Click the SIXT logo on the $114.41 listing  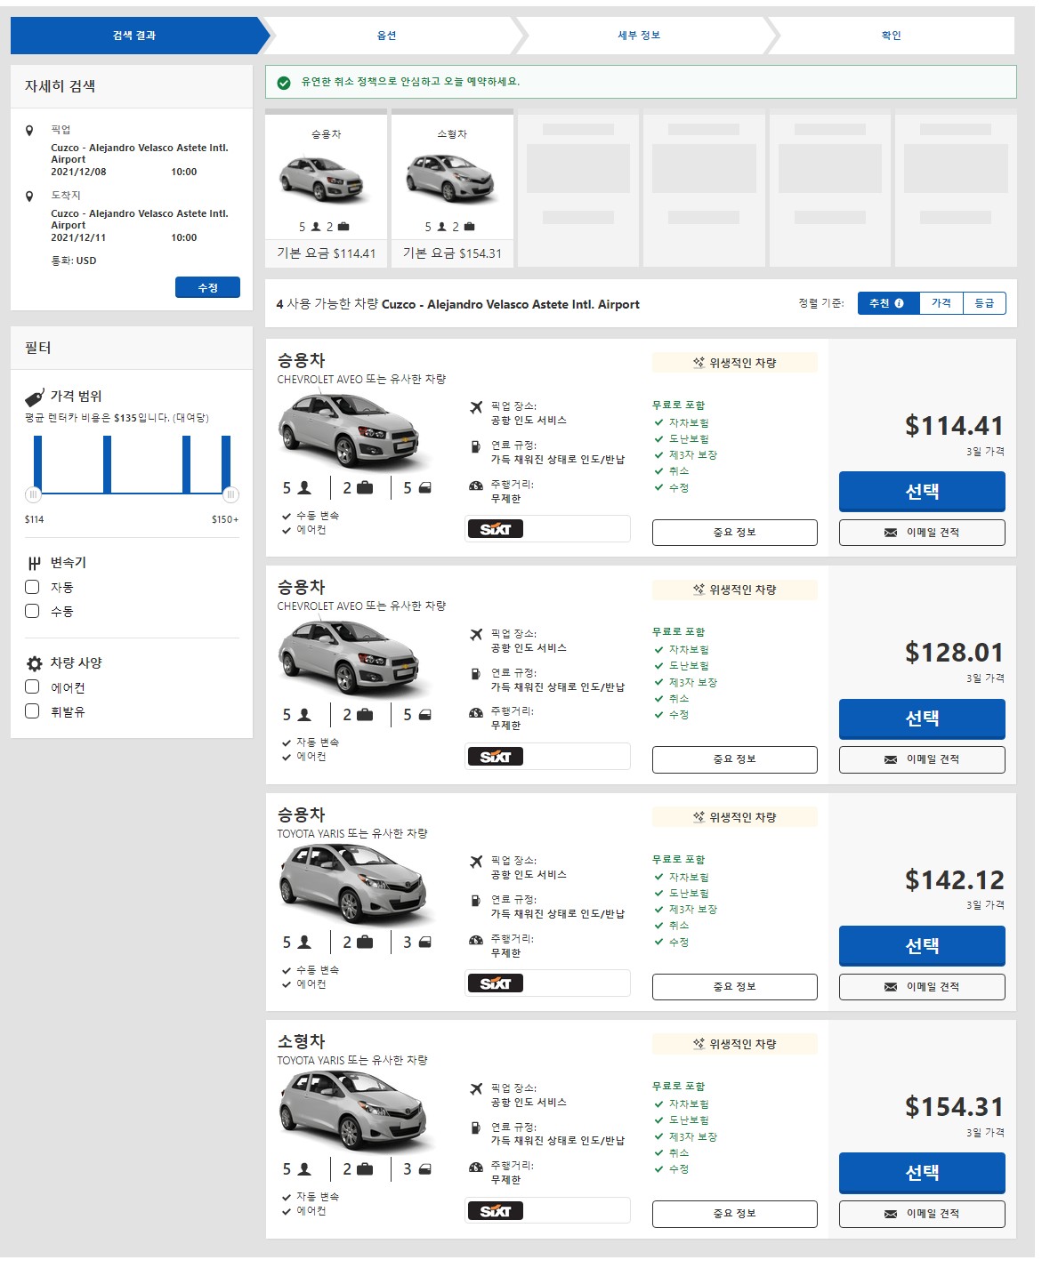click(x=496, y=529)
